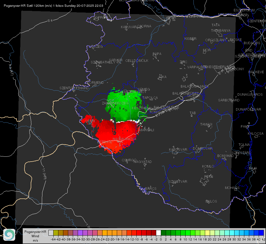Click the BONYHÁD city label
This screenshot has width=266, height=244.
point(226,156)
